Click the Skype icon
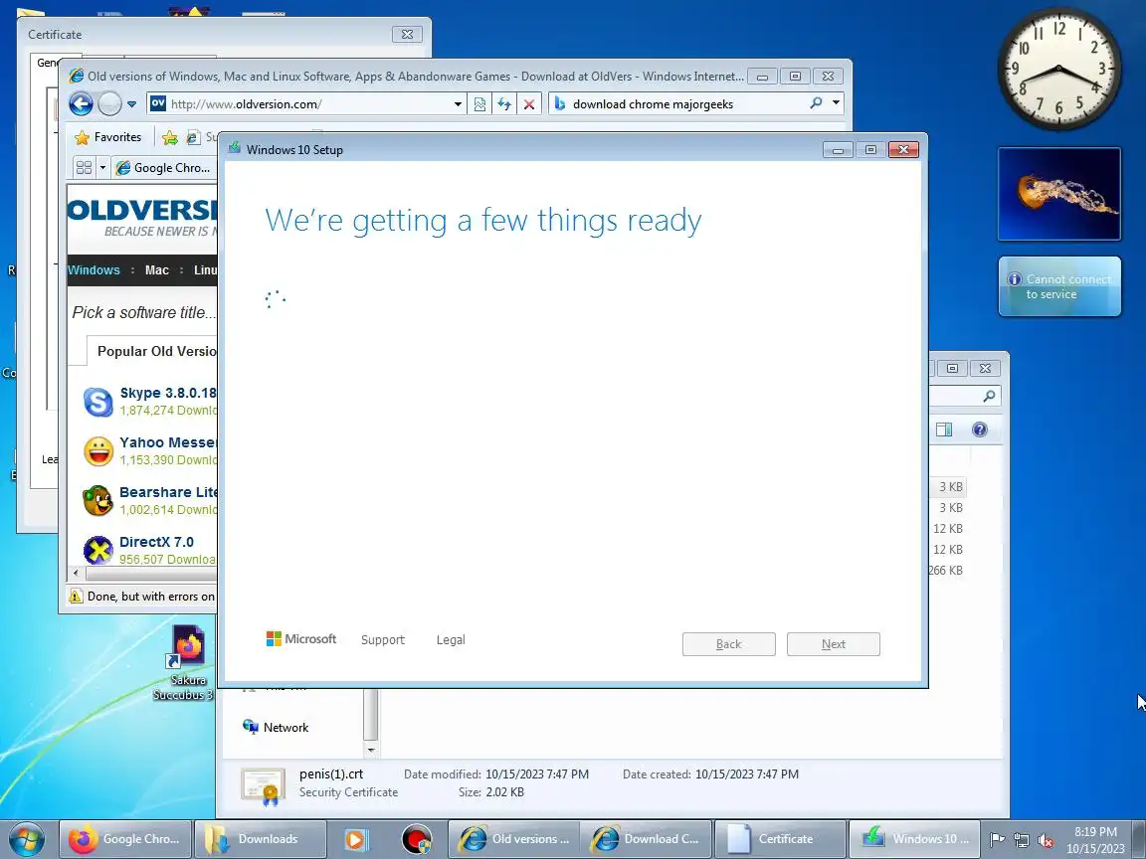 (x=97, y=402)
